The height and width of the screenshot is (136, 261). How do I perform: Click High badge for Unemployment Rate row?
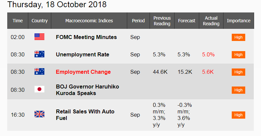coord(238,55)
